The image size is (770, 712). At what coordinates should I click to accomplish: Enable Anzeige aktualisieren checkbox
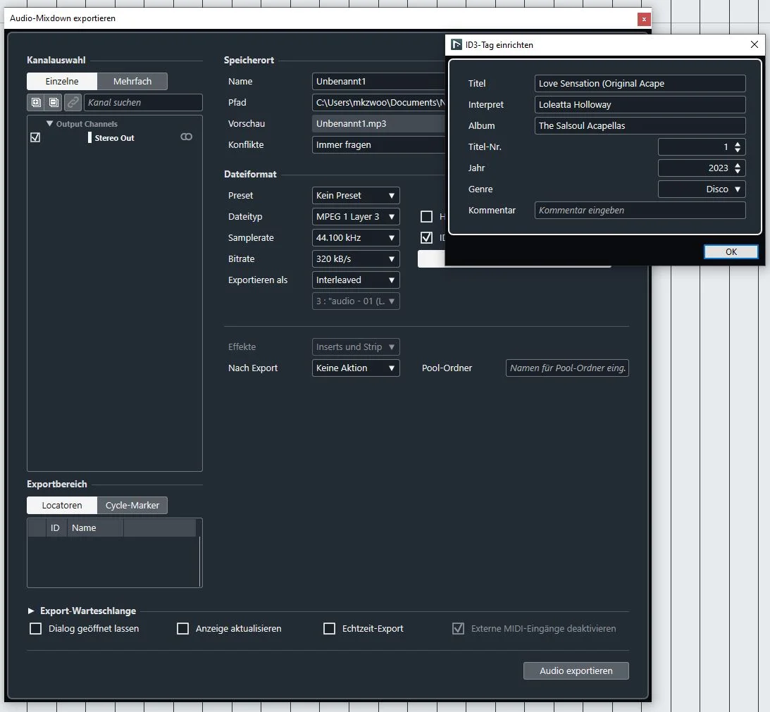click(182, 628)
